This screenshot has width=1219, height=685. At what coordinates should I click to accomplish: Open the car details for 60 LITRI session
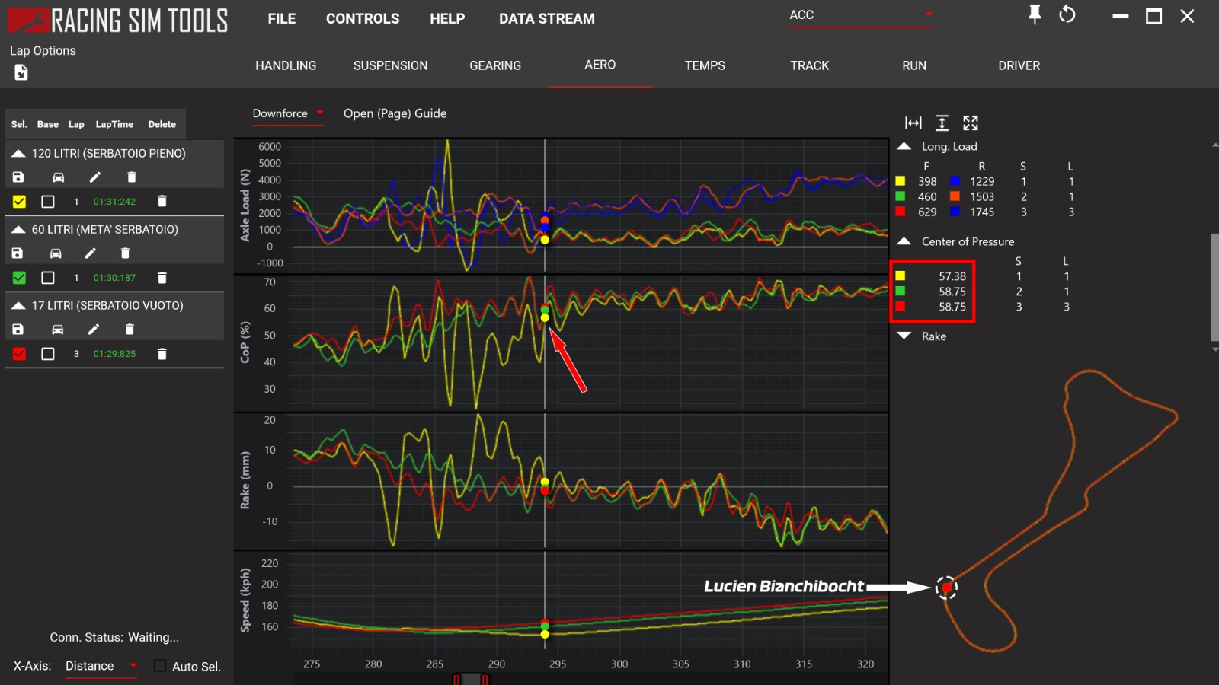pos(57,253)
